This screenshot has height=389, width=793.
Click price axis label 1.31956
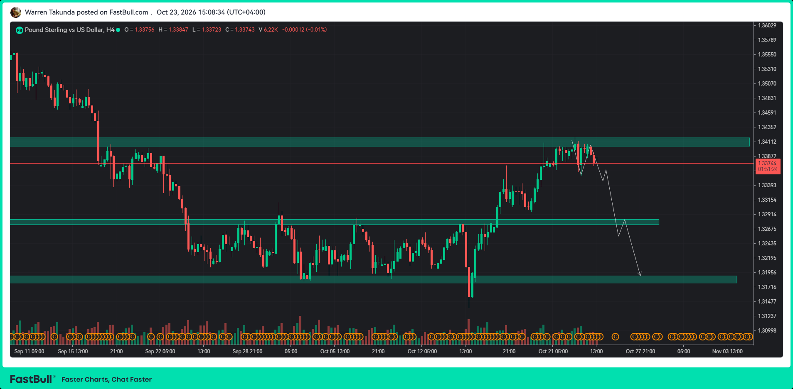(767, 272)
